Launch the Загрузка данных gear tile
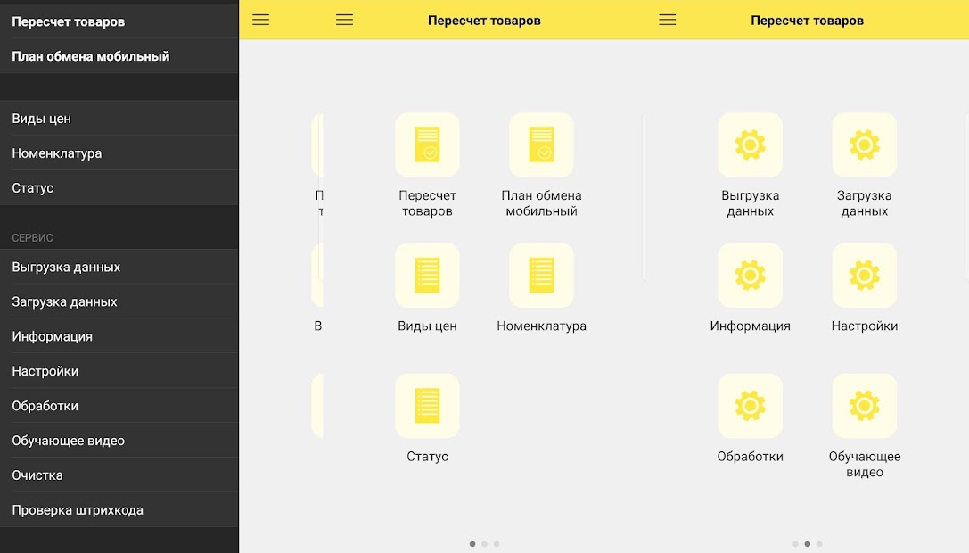Screen dimensions: 969x553 864,144
